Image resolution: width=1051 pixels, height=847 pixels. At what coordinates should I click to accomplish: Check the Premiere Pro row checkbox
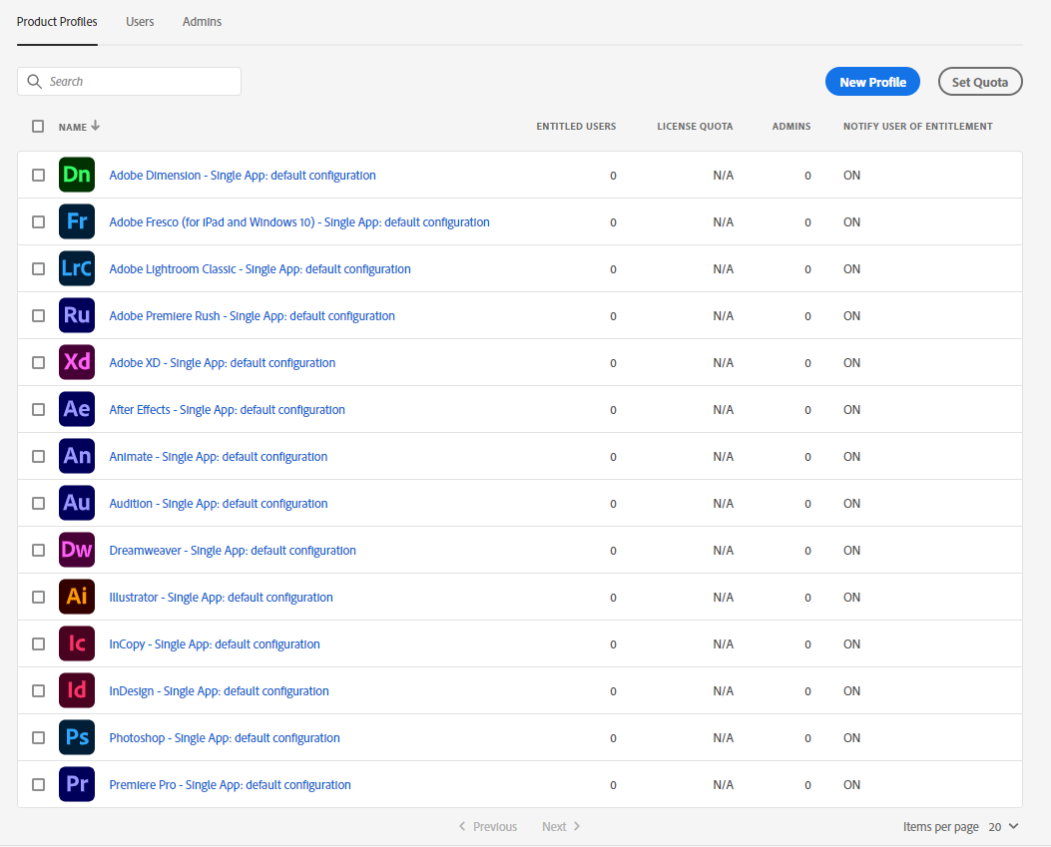click(38, 785)
